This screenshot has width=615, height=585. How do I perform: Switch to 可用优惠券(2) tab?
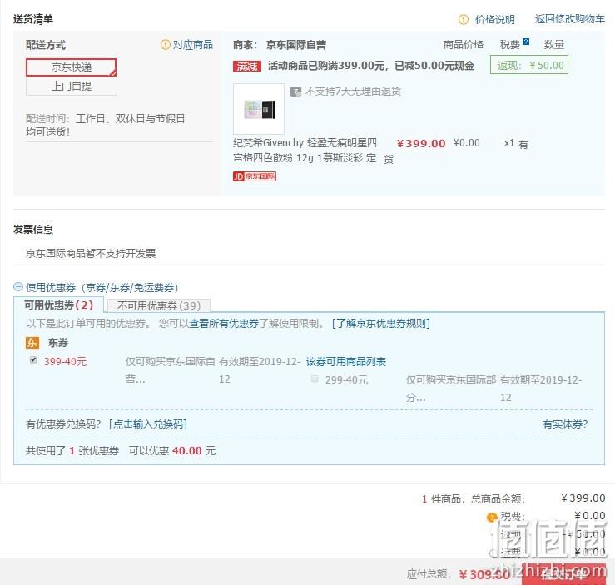pyautogui.click(x=59, y=305)
